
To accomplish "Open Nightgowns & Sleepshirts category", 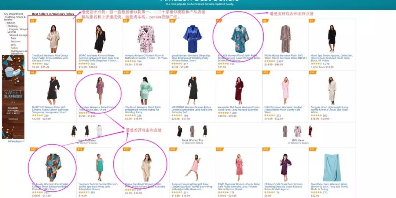I will point(18,52).
